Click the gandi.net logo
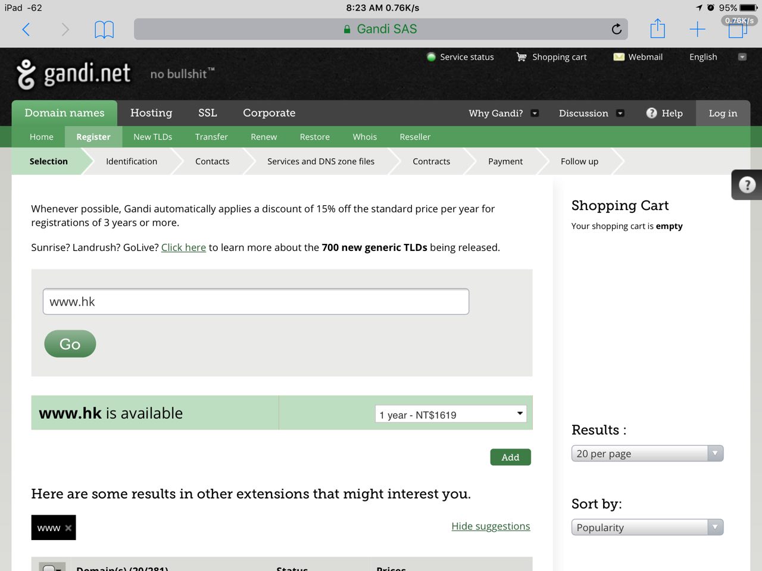This screenshot has width=762, height=571. point(73,74)
